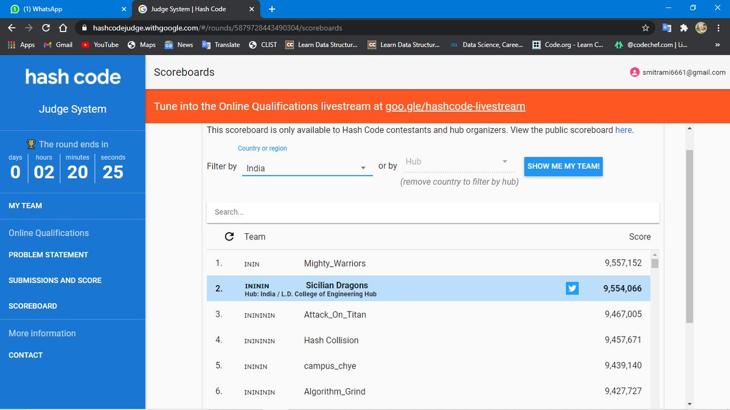
Task: Open the Apps bookmark shortcut
Action: point(21,44)
